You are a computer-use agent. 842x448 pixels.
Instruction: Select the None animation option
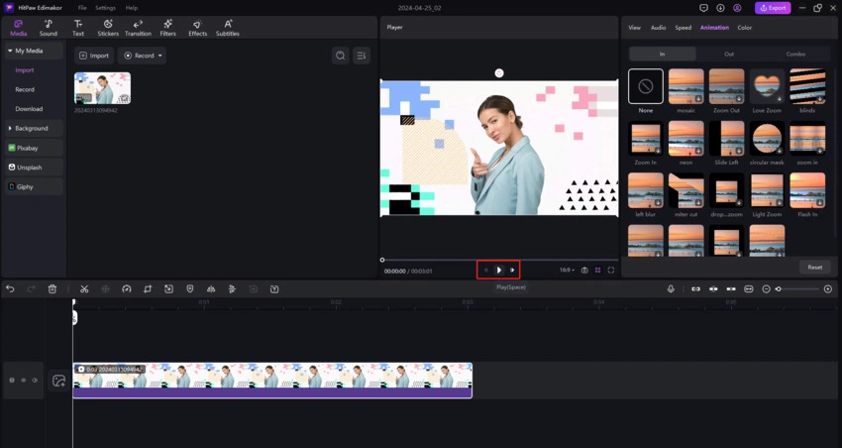click(646, 86)
